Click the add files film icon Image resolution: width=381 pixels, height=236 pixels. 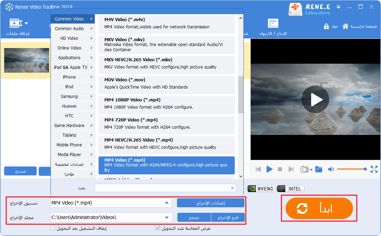point(16,23)
